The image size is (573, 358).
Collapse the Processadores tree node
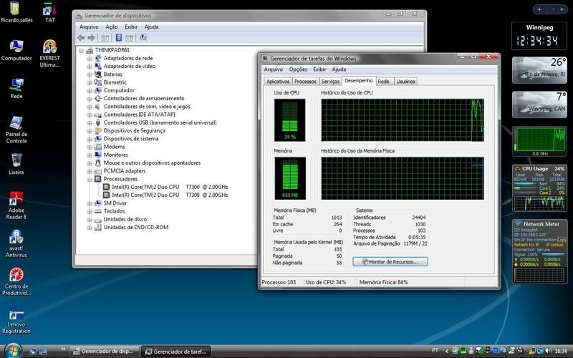90,179
